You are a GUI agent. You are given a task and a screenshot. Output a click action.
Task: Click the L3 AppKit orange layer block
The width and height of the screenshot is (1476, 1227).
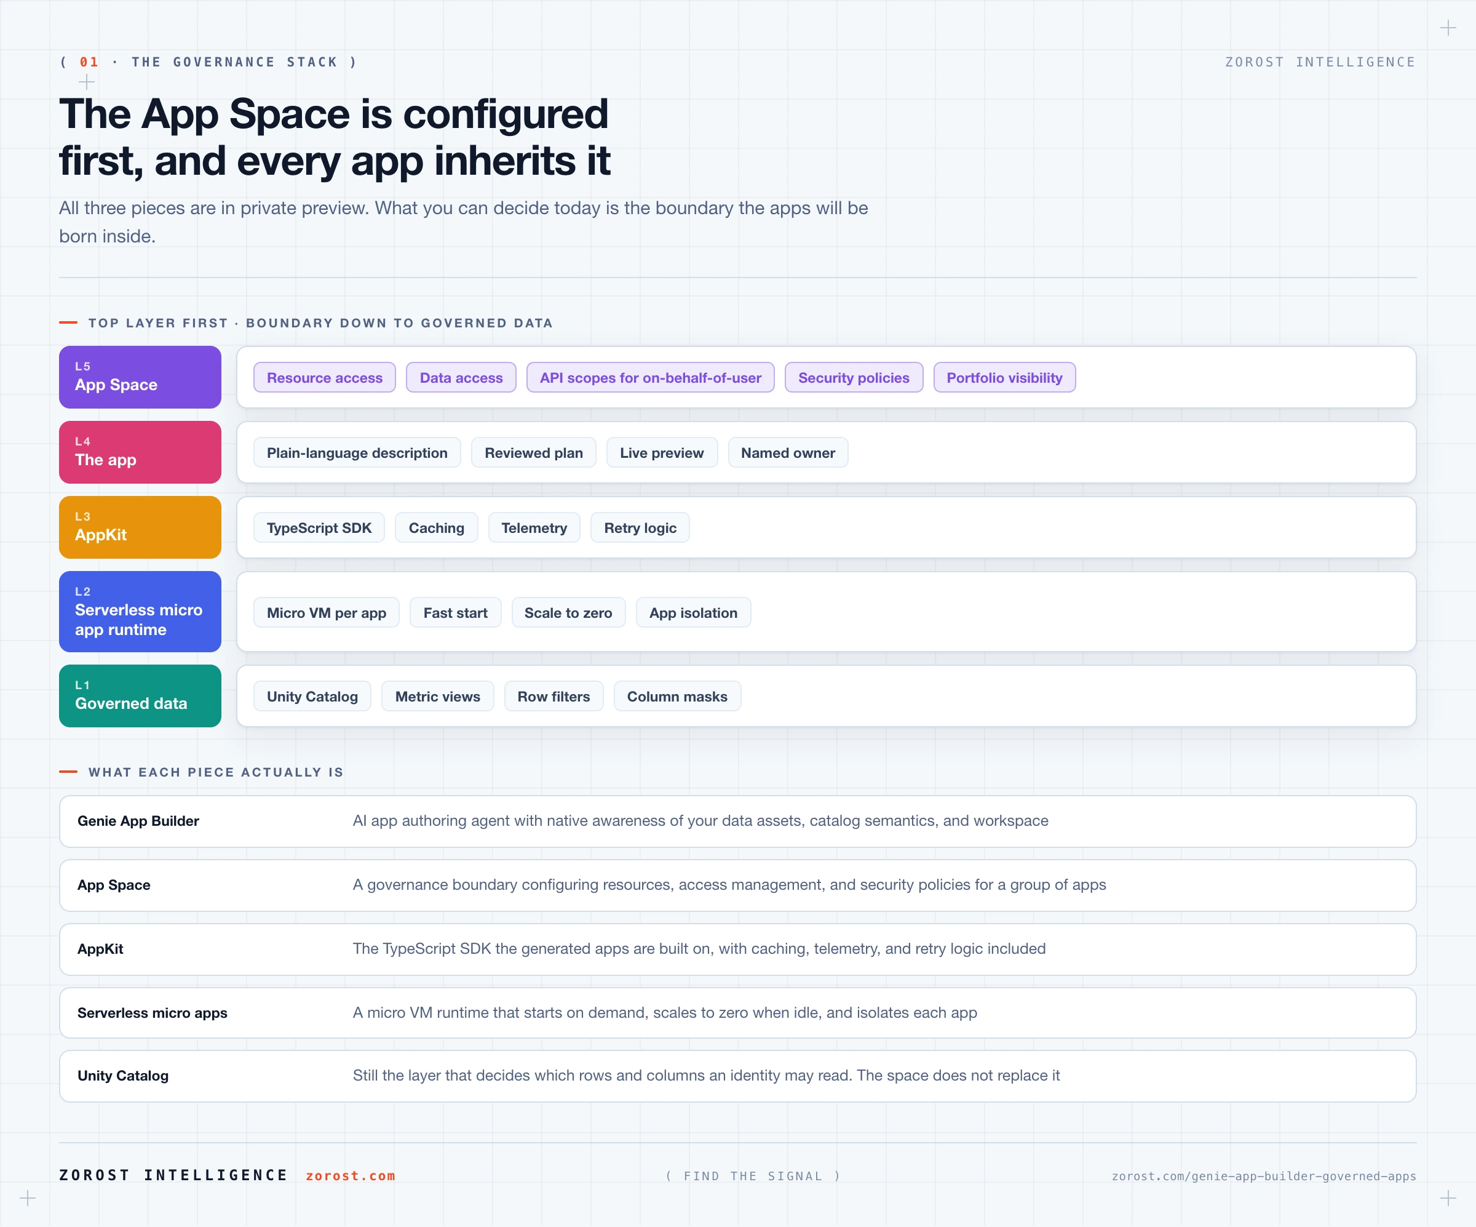(x=140, y=527)
